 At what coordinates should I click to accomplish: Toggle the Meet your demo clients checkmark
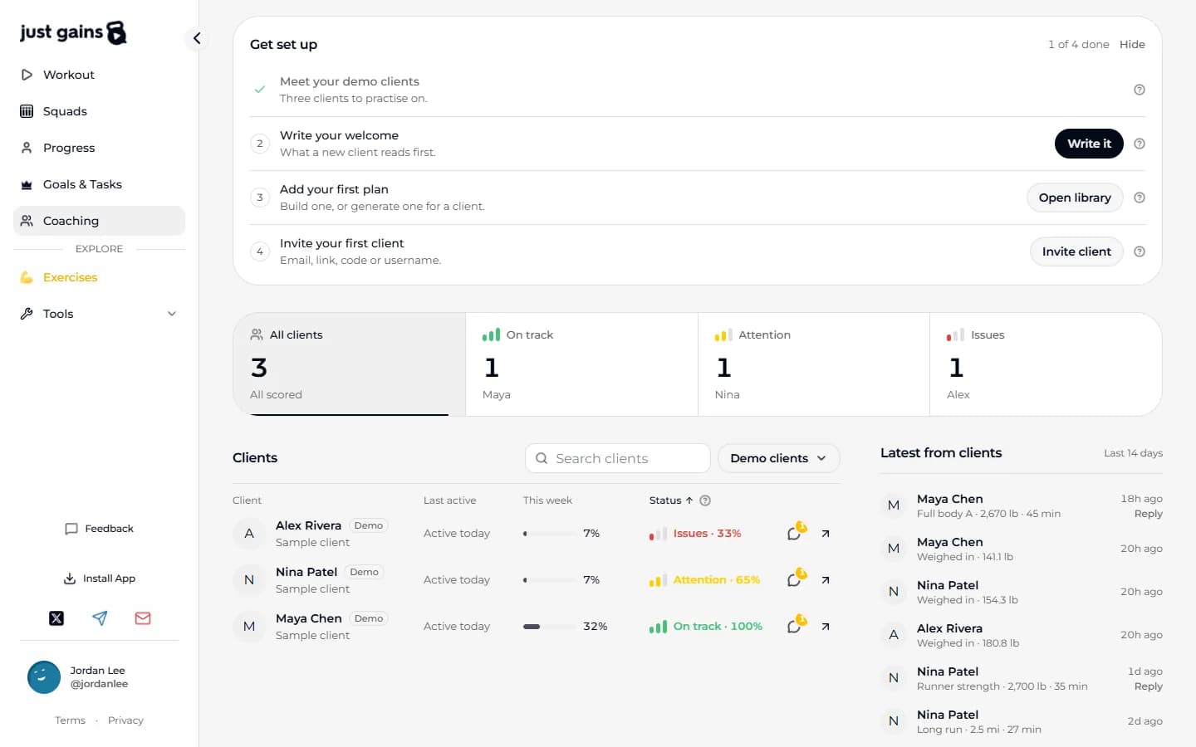pyautogui.click(x=260, y=90)
